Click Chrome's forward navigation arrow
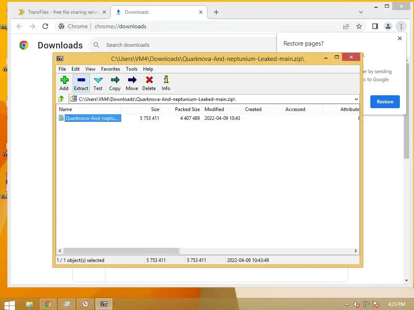 (32, 26)
